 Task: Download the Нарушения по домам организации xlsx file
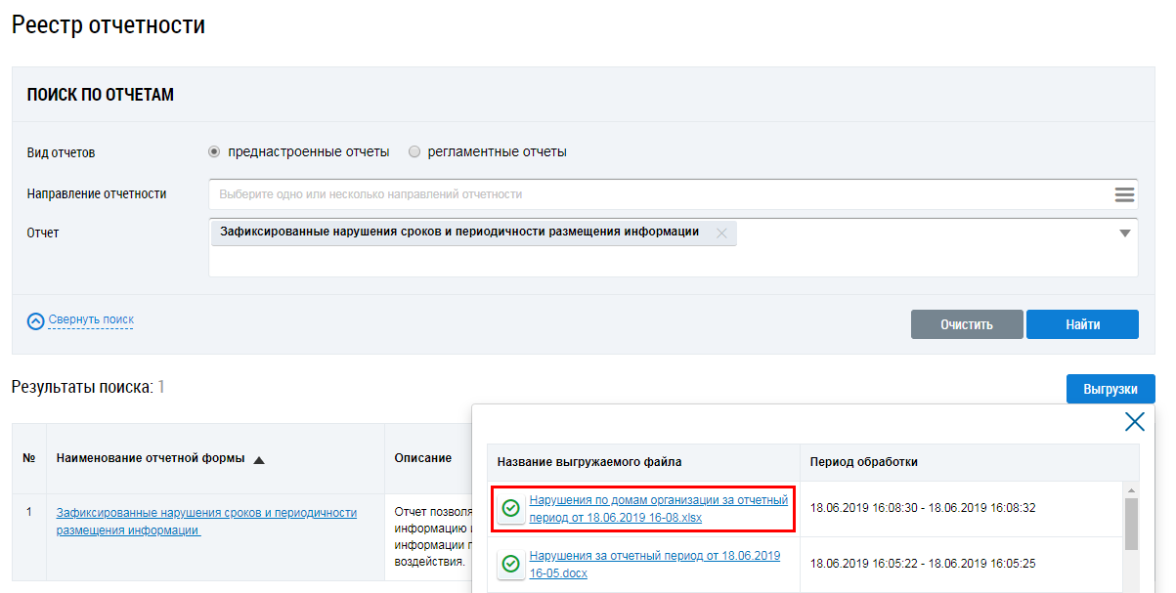[658, 509]
